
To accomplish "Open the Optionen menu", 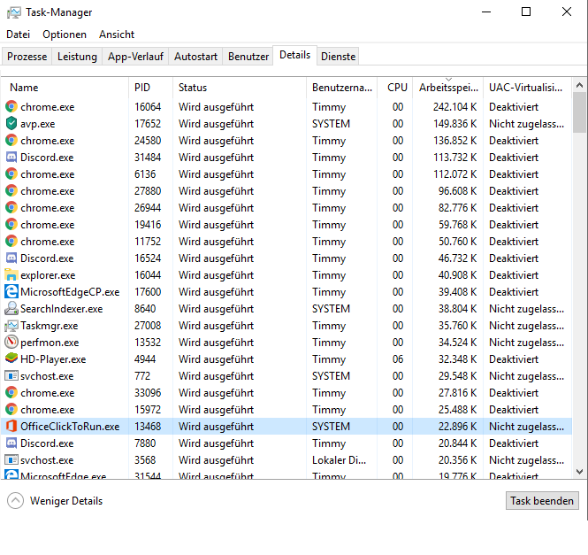I will pos(65,35).
